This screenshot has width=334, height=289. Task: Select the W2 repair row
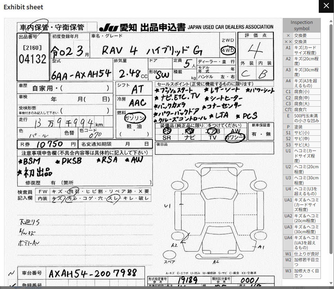point(302,262)
